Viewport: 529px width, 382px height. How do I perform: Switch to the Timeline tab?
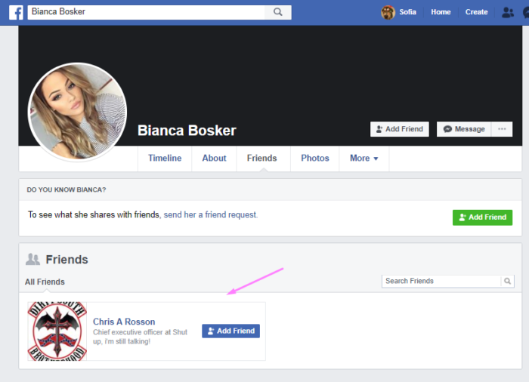[x=165, y=158]
